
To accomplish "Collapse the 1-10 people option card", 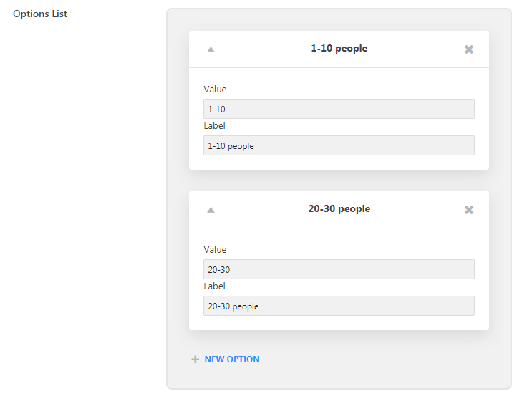I will [211, 49].
